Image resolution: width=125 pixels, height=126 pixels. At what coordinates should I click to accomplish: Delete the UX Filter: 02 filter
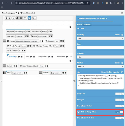(51, 31)
